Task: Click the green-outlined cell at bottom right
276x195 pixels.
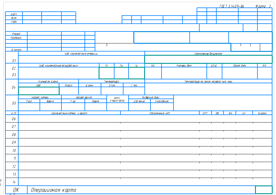Action: click(264, 190)
